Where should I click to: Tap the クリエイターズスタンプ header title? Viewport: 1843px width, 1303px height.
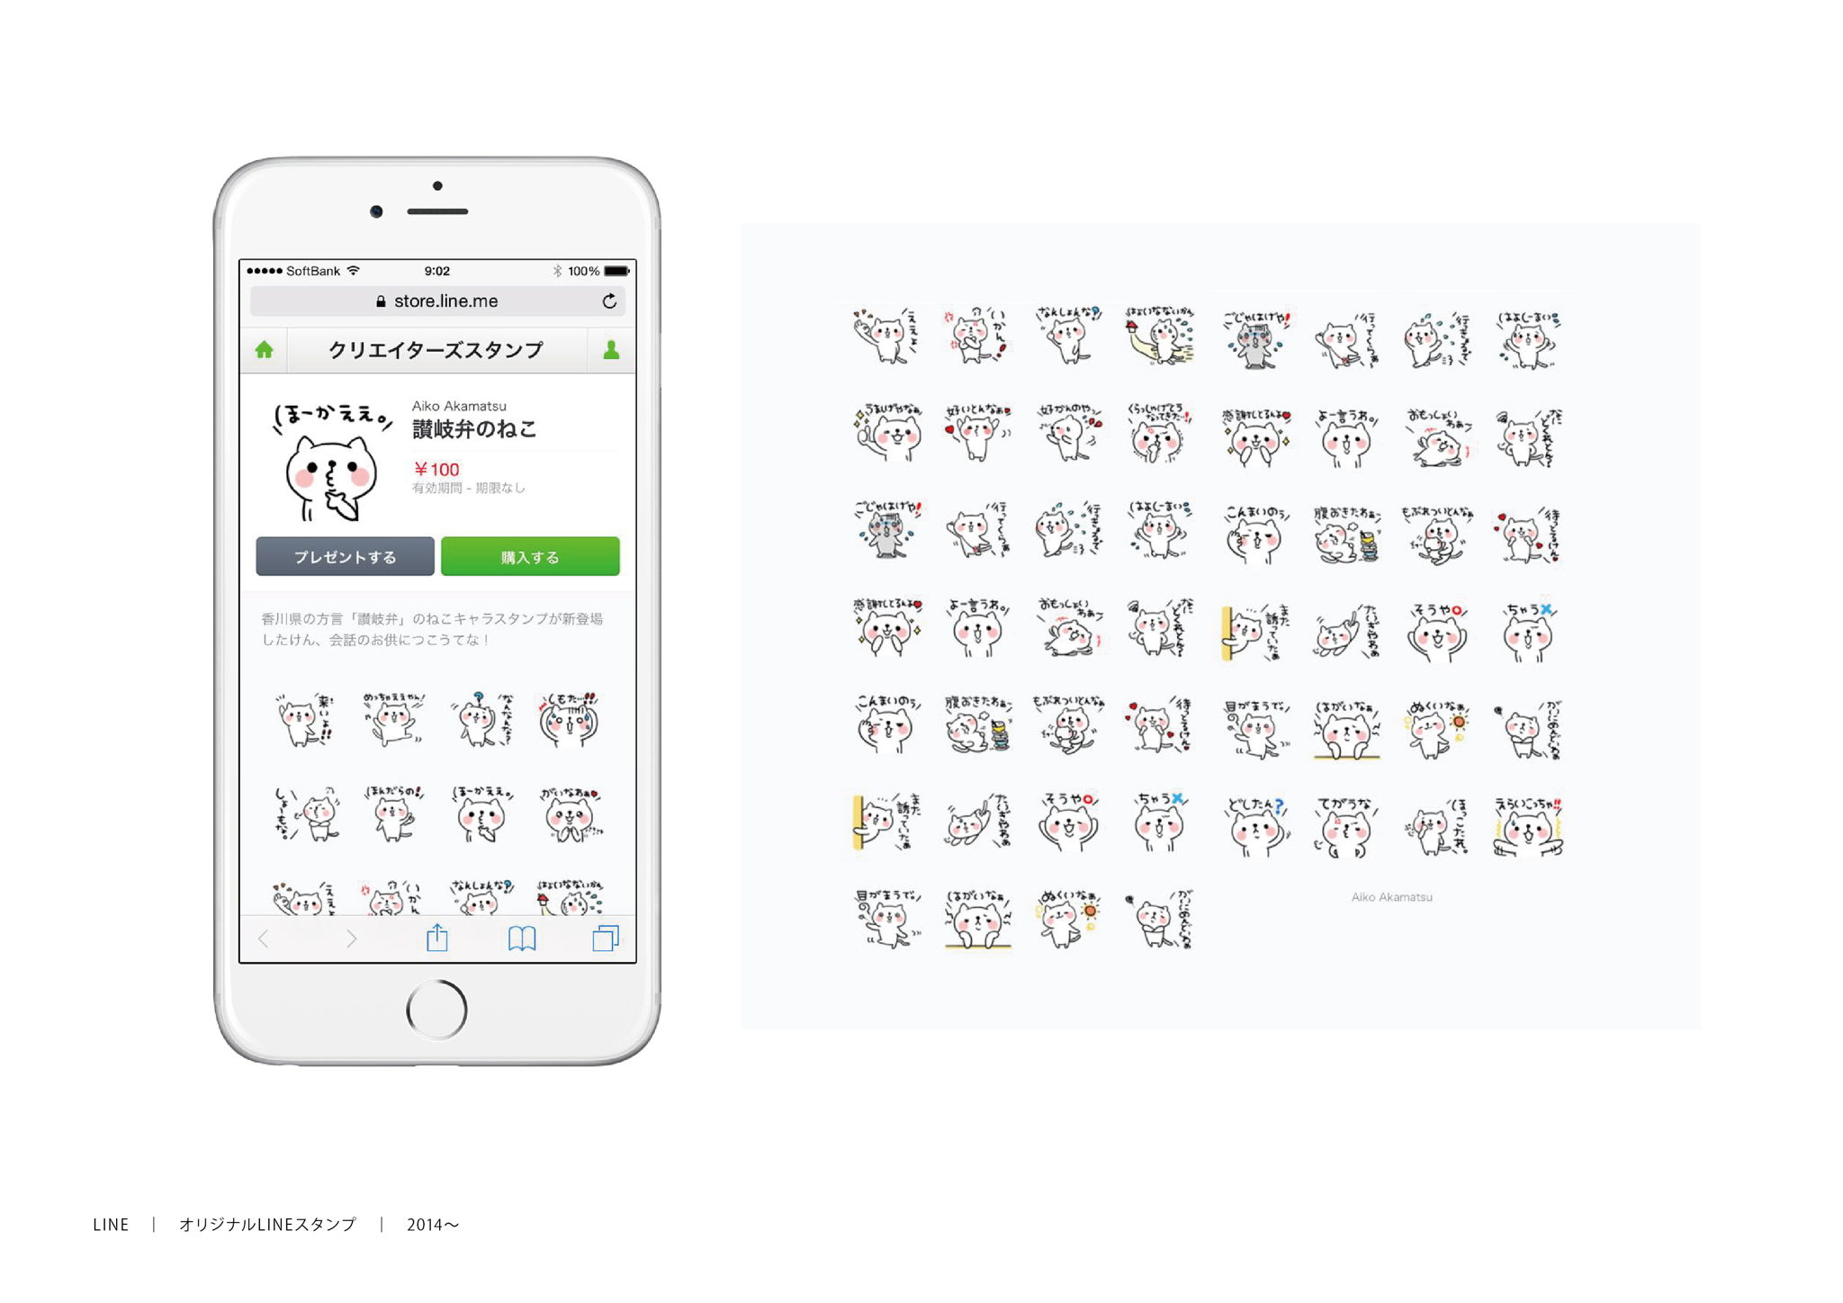(x=436, y=350)
